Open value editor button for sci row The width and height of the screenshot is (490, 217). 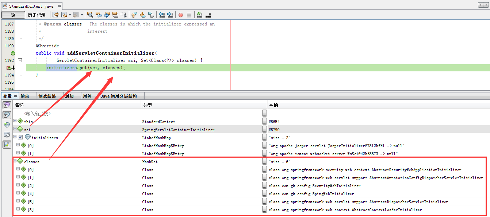[x=264, y=129]
